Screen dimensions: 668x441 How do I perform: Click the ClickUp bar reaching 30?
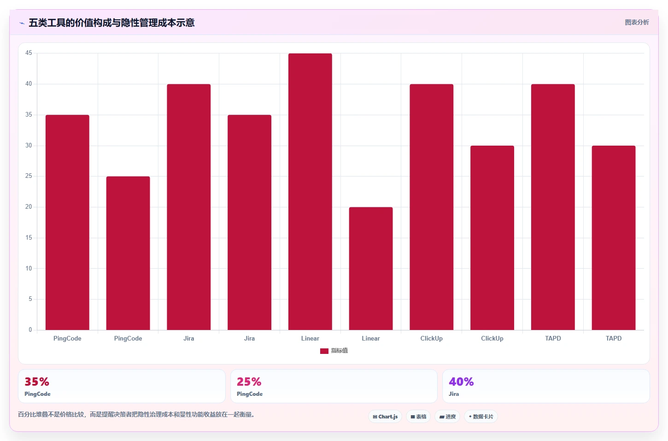pyautogui.click(x=492, y=238)
